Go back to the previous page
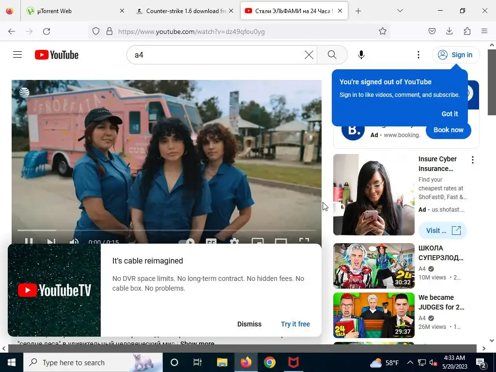Viewport: 496px width, 372px height. 12,31
